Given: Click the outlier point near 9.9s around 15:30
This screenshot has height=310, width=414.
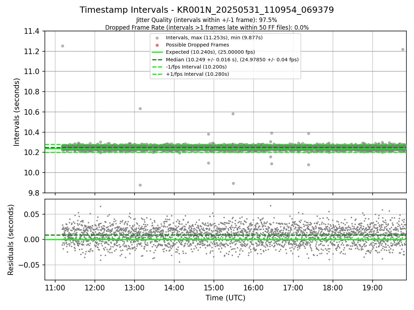Looking at the screenshot, I should pyautogui.click(x=233, y=183).
